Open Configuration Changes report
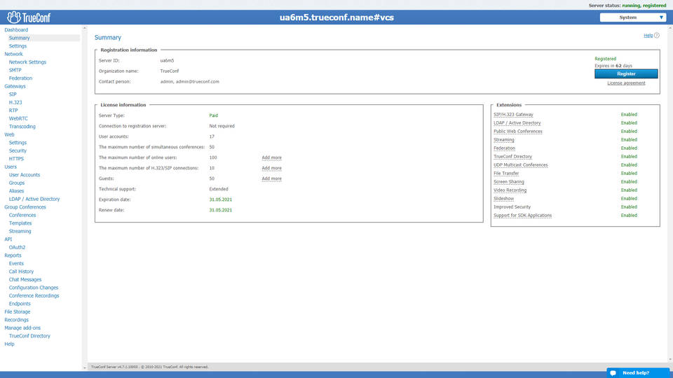 (34, 288)
